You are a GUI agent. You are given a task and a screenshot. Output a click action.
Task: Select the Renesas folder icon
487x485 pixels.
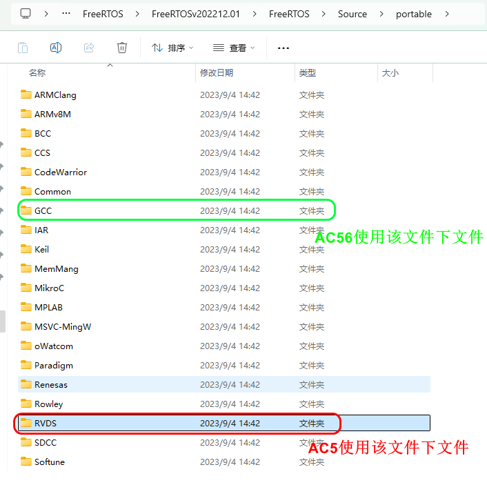pyautogui.click(x=26, y=384)
